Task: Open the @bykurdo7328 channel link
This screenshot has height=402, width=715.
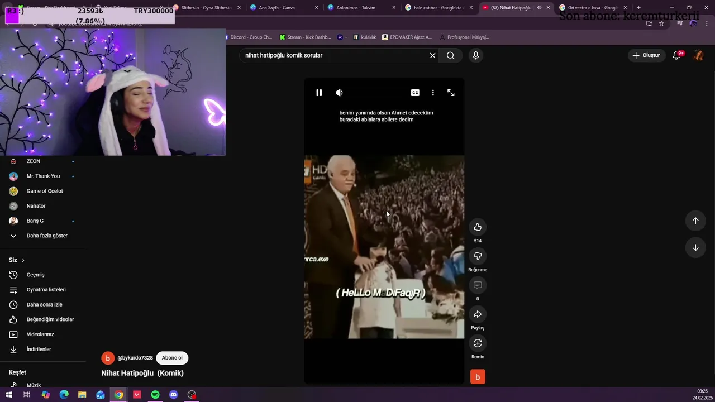Action: (x=135, y=358)
